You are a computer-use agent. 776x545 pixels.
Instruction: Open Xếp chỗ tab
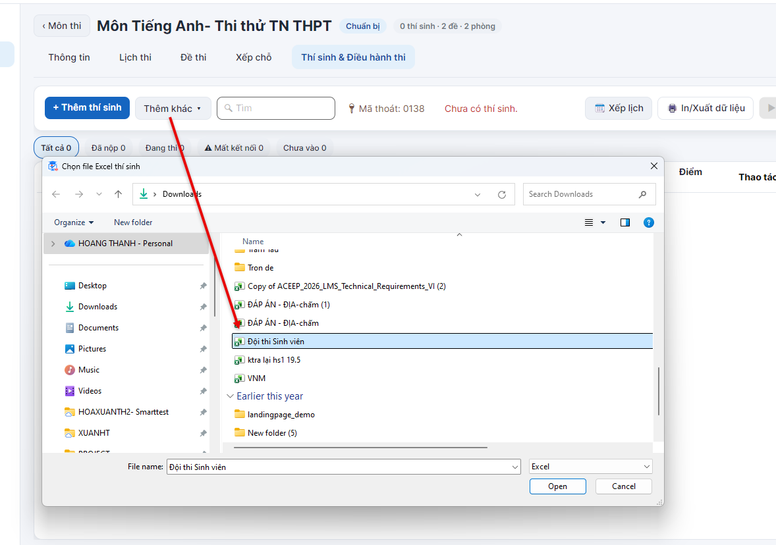tap(254, 57)
